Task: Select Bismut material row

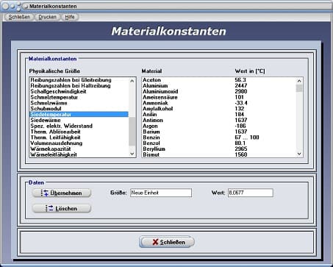Action: click(x=219, y=154)
